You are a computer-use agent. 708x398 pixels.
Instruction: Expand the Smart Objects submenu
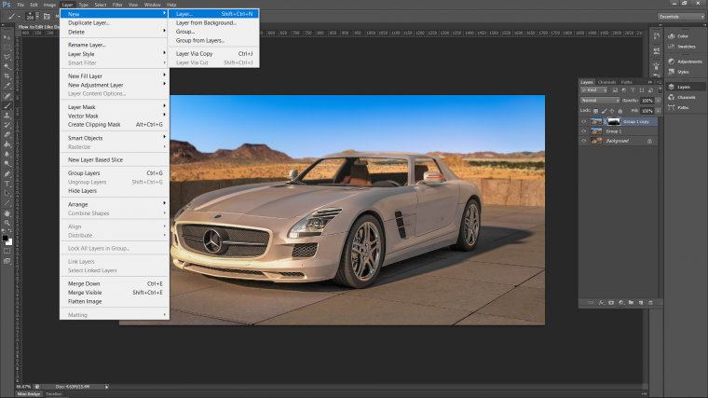115,138
